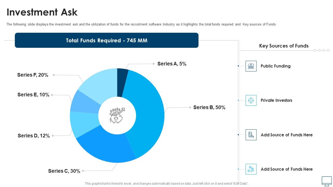This screenshot has width=333, height=187.
Task: Click the Public Funding icon
Action: [251, 66]
